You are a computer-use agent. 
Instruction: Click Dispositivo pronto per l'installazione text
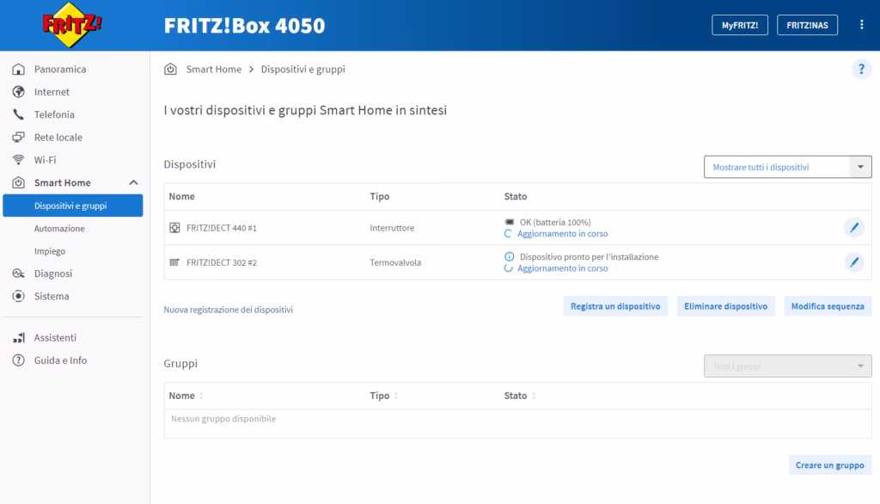tap(589, 257)
